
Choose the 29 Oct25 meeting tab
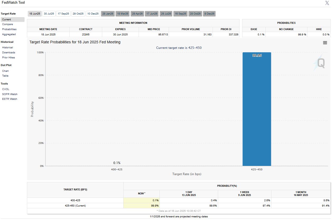[x=78, y=14]
